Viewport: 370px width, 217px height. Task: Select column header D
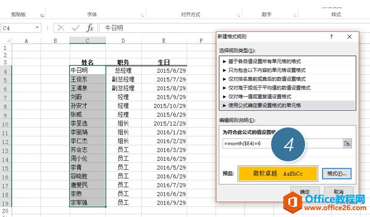click(x=123, y=41)
